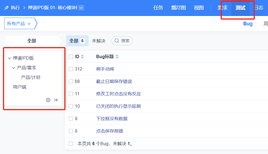Open the 视图 tab
Viewport: 268px width, 154px height.
(x=199, y=8)
